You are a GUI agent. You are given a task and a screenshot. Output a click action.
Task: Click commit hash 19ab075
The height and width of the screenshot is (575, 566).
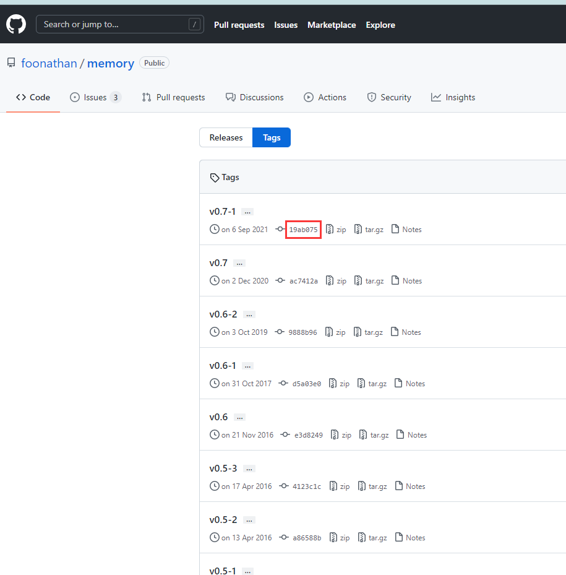(x=302, y=229)
